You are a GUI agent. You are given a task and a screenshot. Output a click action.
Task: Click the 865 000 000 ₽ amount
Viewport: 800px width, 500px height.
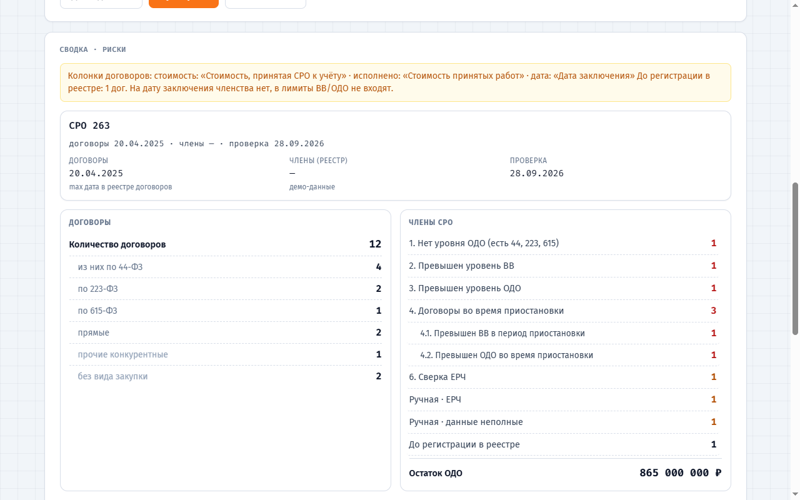tap(681, 472)
